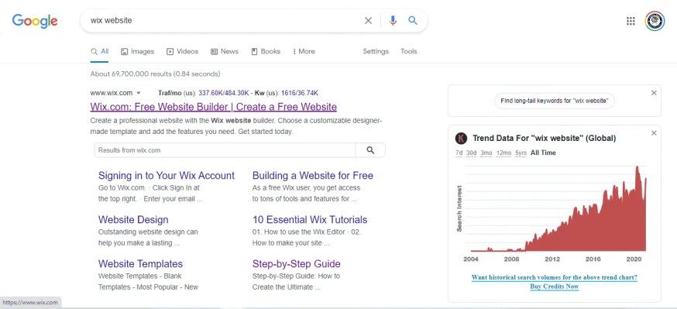The image size is (677, 309).
Task: Open 'Signing in to Your Wix Account' link
Action: 167,176
